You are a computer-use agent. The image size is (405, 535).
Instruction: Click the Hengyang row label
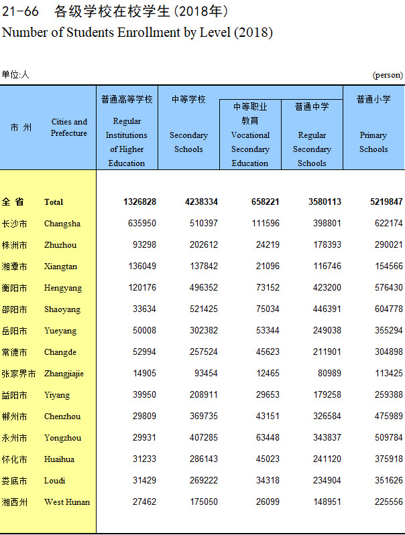coord(63,288)
